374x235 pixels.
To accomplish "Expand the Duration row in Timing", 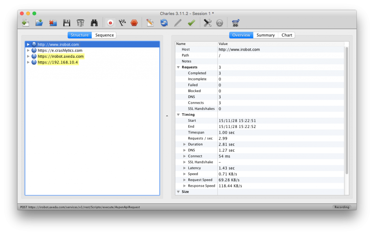I will tap(184, 144).
